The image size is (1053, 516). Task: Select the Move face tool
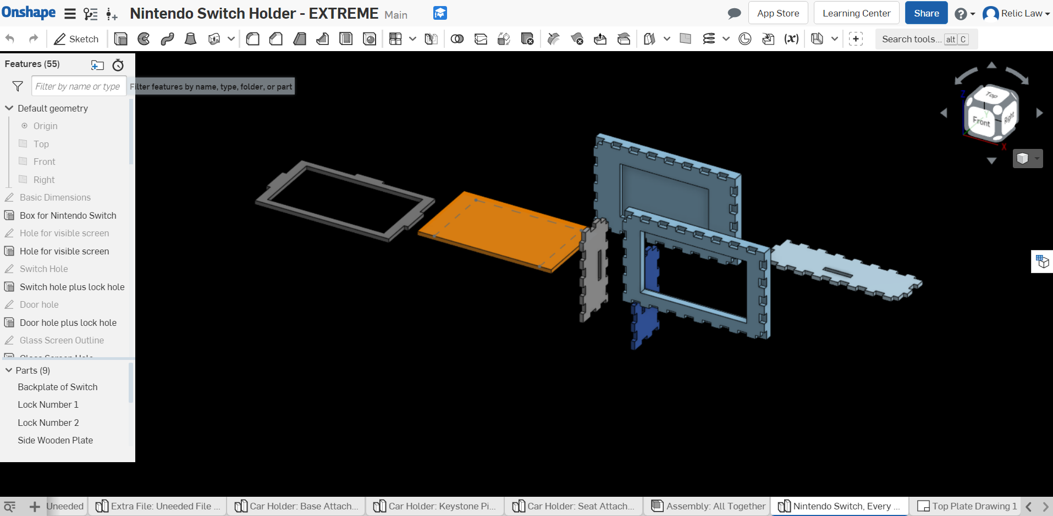click(600, 39)
